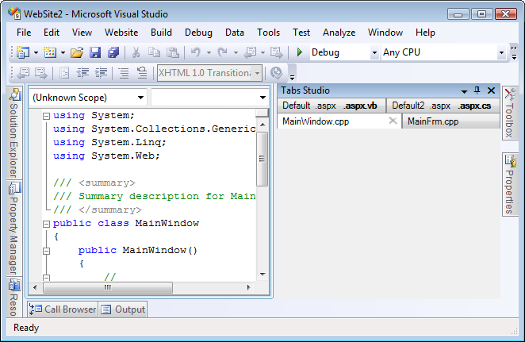Collapse the public class MainWindow region

tap(46, 224)
